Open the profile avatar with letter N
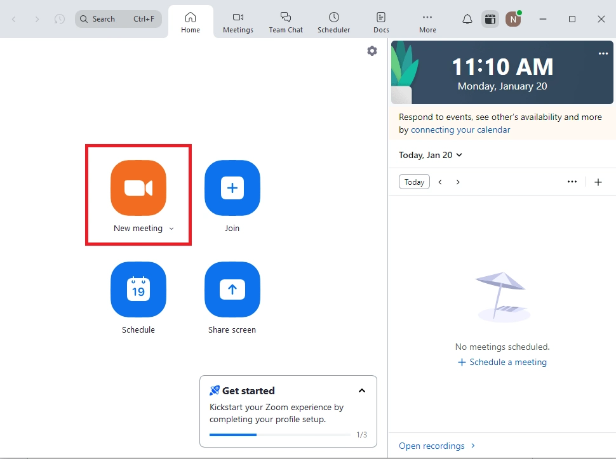616x459 pixels. click(x=512, y=19)
